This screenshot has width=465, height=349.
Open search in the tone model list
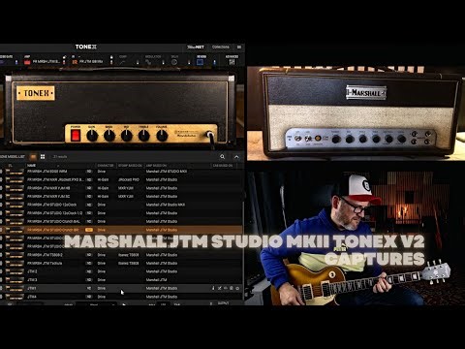coord(222,157)
